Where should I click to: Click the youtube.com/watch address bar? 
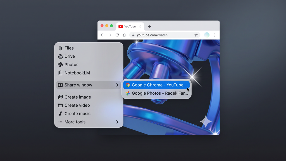[162, 35]
